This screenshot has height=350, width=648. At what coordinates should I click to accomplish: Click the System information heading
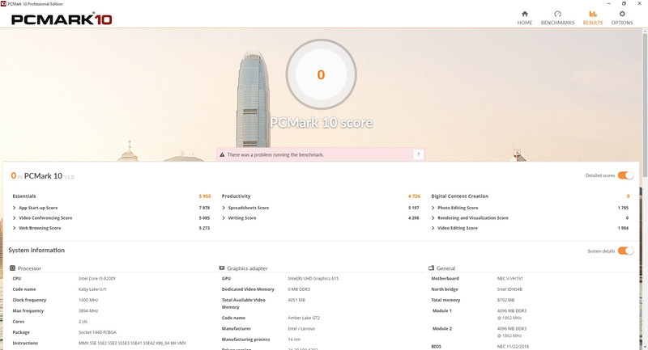pos(36,251)
